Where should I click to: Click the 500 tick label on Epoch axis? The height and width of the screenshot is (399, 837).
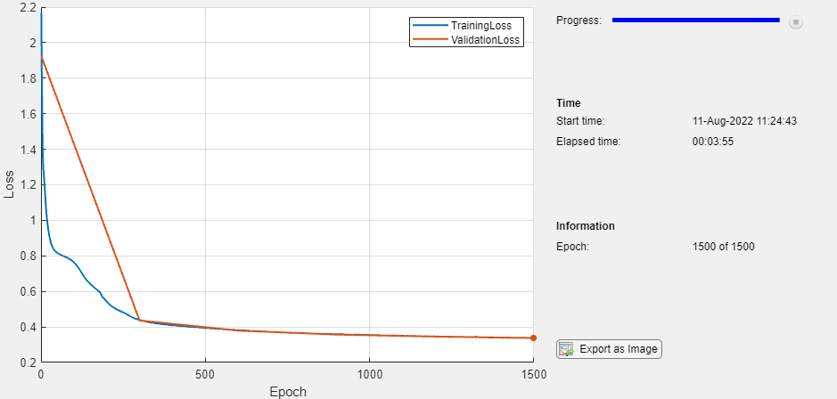point(206,374)
